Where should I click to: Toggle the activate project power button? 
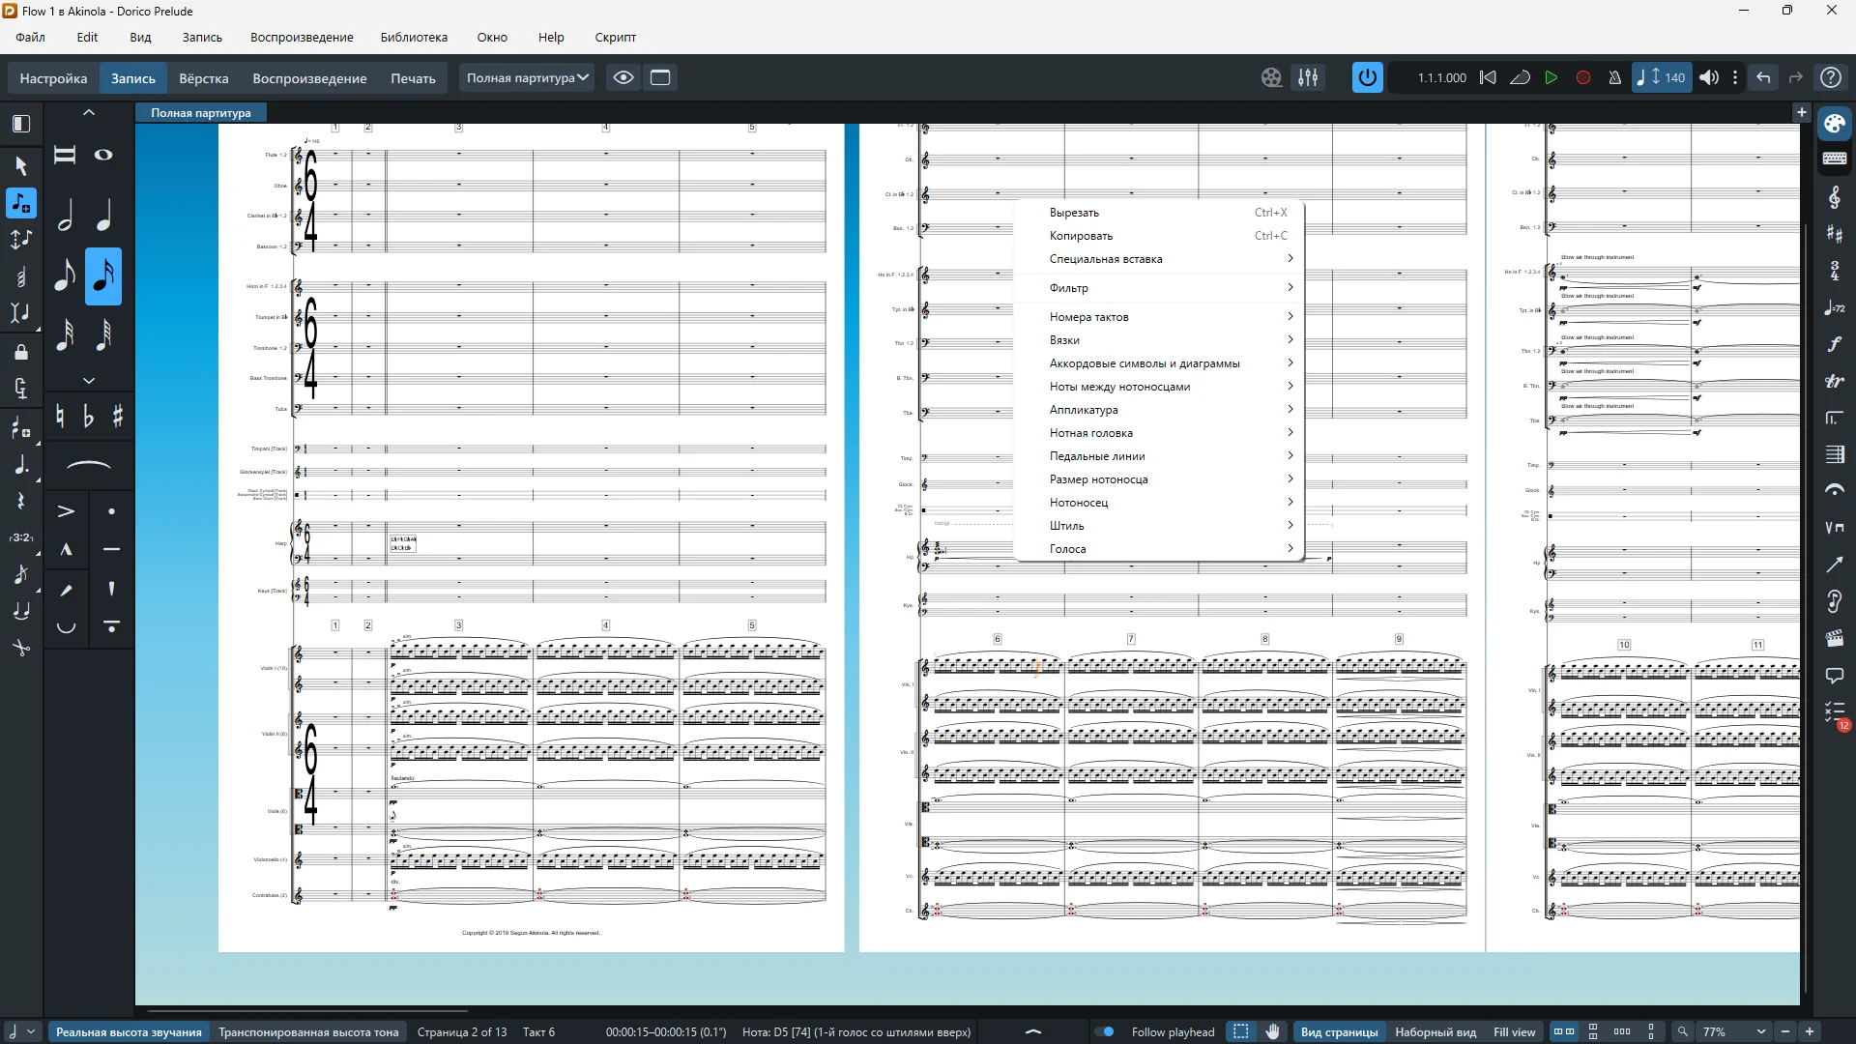tap(1367, 77)
